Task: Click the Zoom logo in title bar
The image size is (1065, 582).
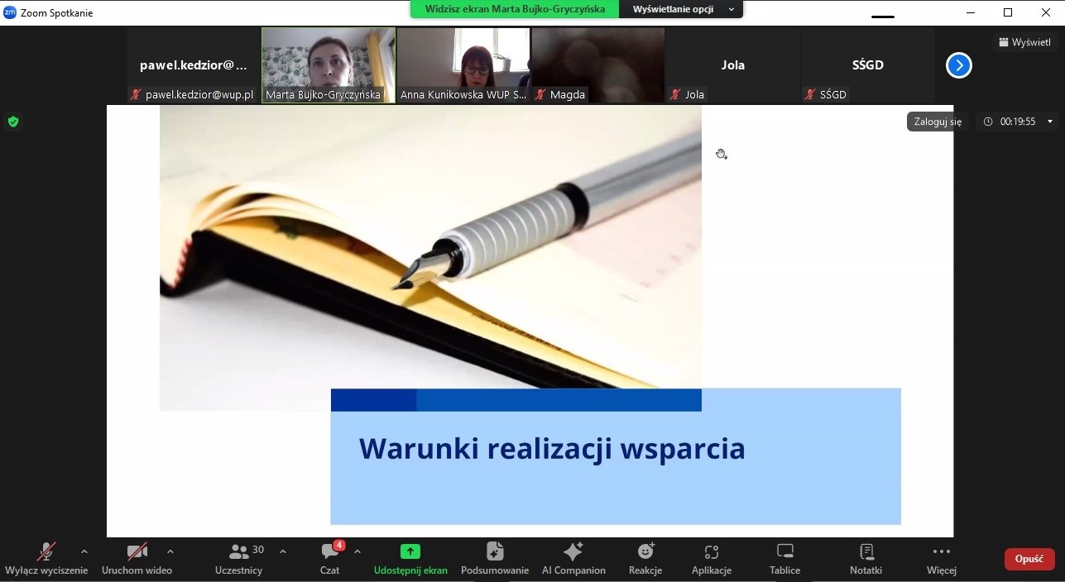Action: coord(10,12)
